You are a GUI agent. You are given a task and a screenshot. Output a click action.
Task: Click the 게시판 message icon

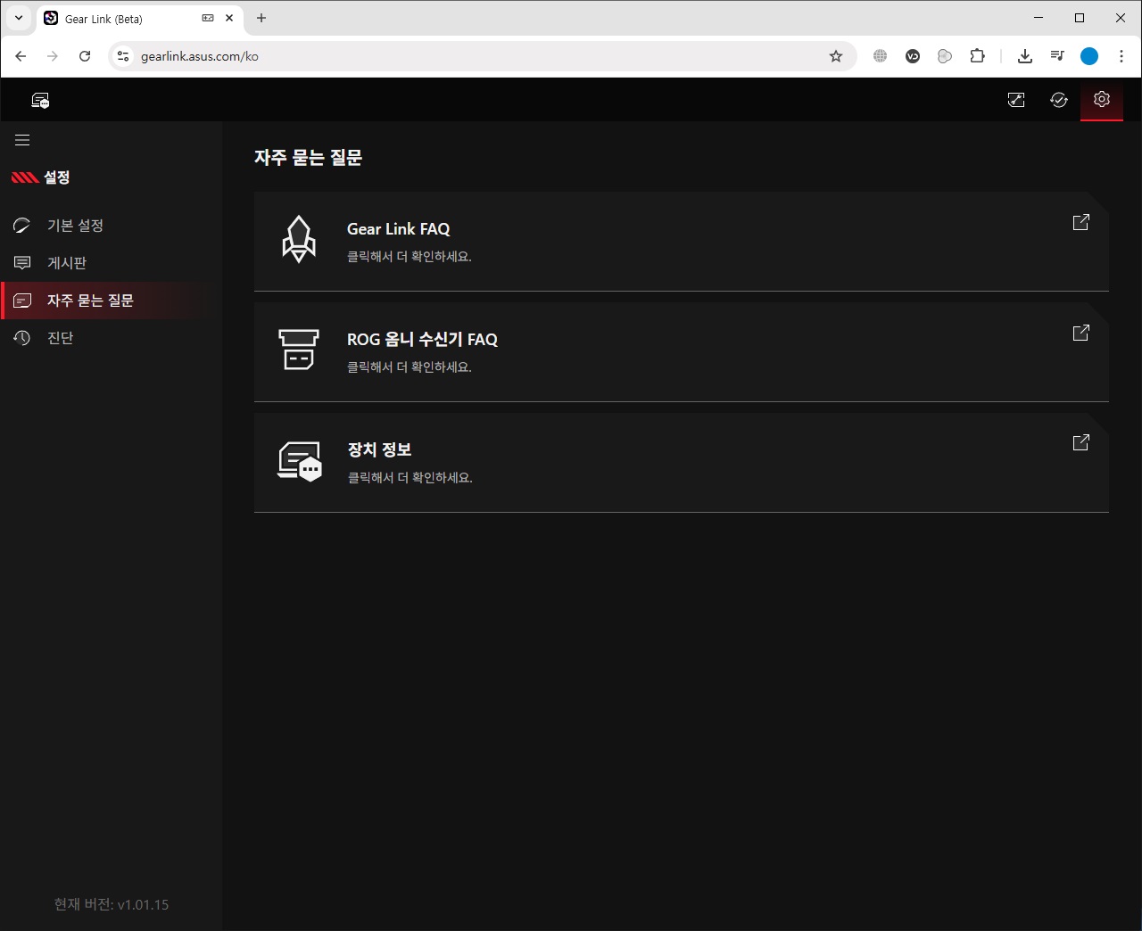click(x=22, y=263)
